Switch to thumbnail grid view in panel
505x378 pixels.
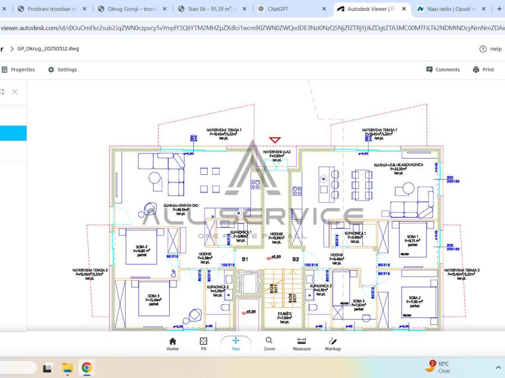(x=2, y=92)
